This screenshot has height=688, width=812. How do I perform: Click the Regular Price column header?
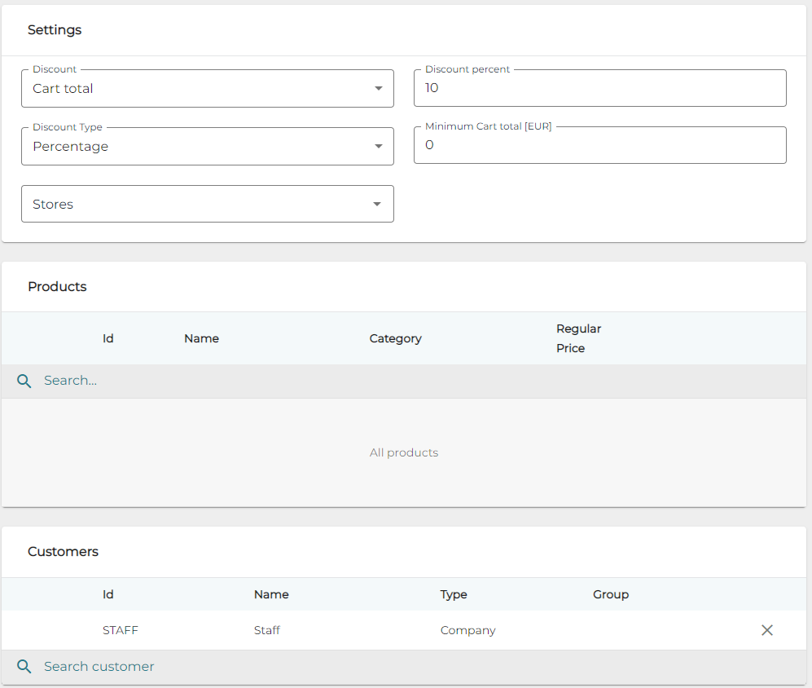tap(578, 338)
